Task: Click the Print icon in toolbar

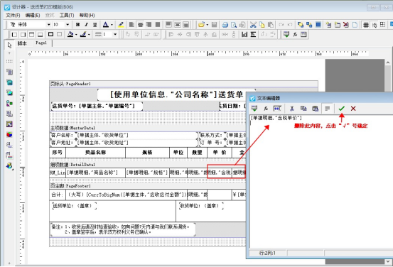Action: coord(225,25)
